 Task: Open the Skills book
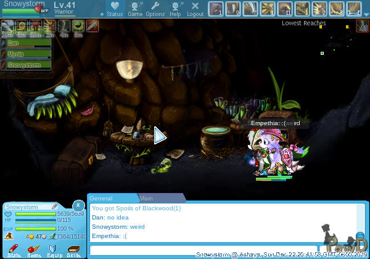click(73, 249)
